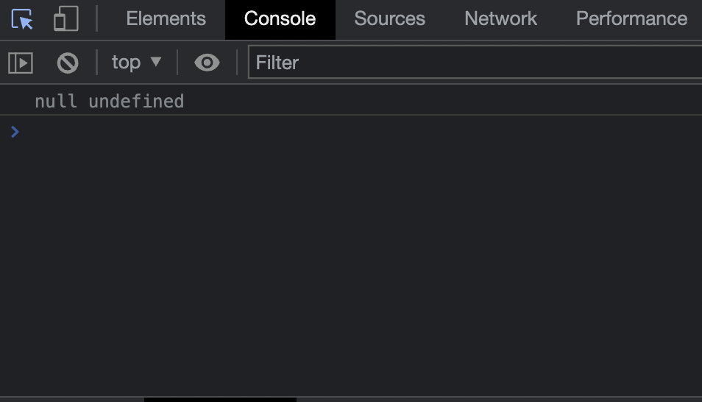Viewport: 702px width, 402px height.
Task: Click the dark scrollbar thumb at bottom
Action: pyautogui.click(x=220, y=399)
